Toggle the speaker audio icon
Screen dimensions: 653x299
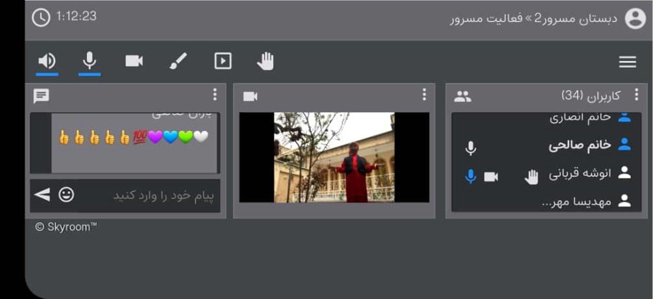pyautogui.click(x=47, y=62)
